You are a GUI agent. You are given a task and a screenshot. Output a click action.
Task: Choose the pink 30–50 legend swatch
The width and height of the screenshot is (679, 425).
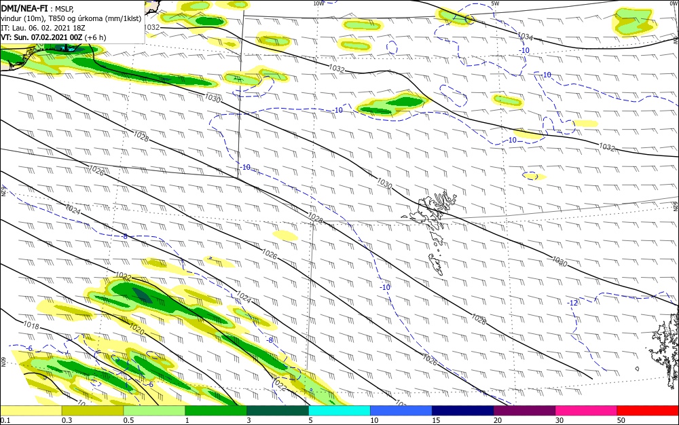click(x=587, y=411)
